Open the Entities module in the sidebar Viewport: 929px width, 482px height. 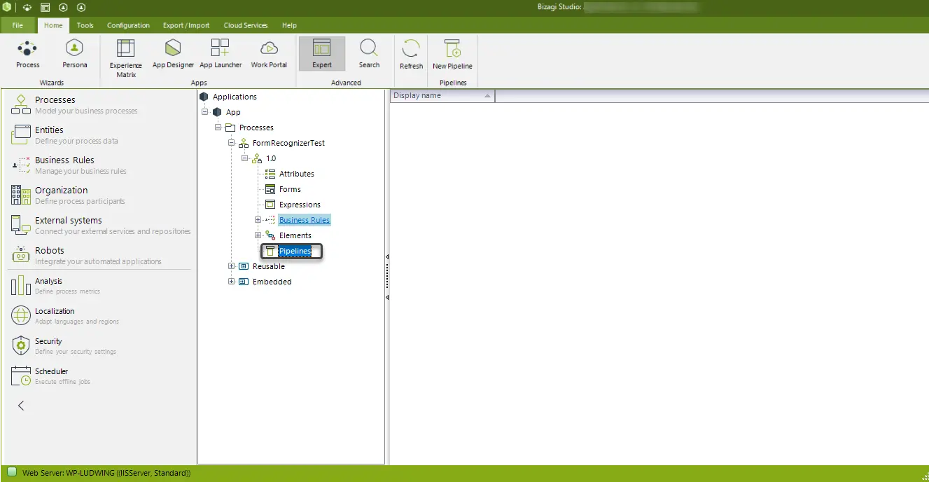[x=99, y=135]
